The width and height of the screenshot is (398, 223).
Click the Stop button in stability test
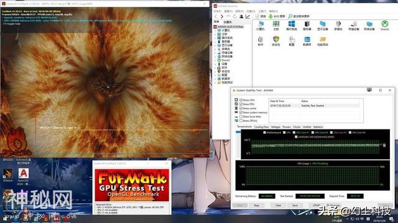pos(257,205)
